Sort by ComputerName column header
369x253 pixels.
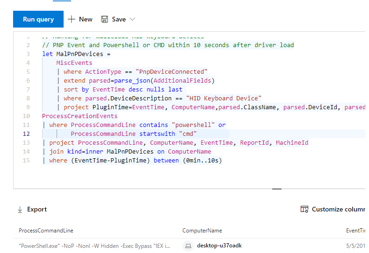tap(202, 231)
